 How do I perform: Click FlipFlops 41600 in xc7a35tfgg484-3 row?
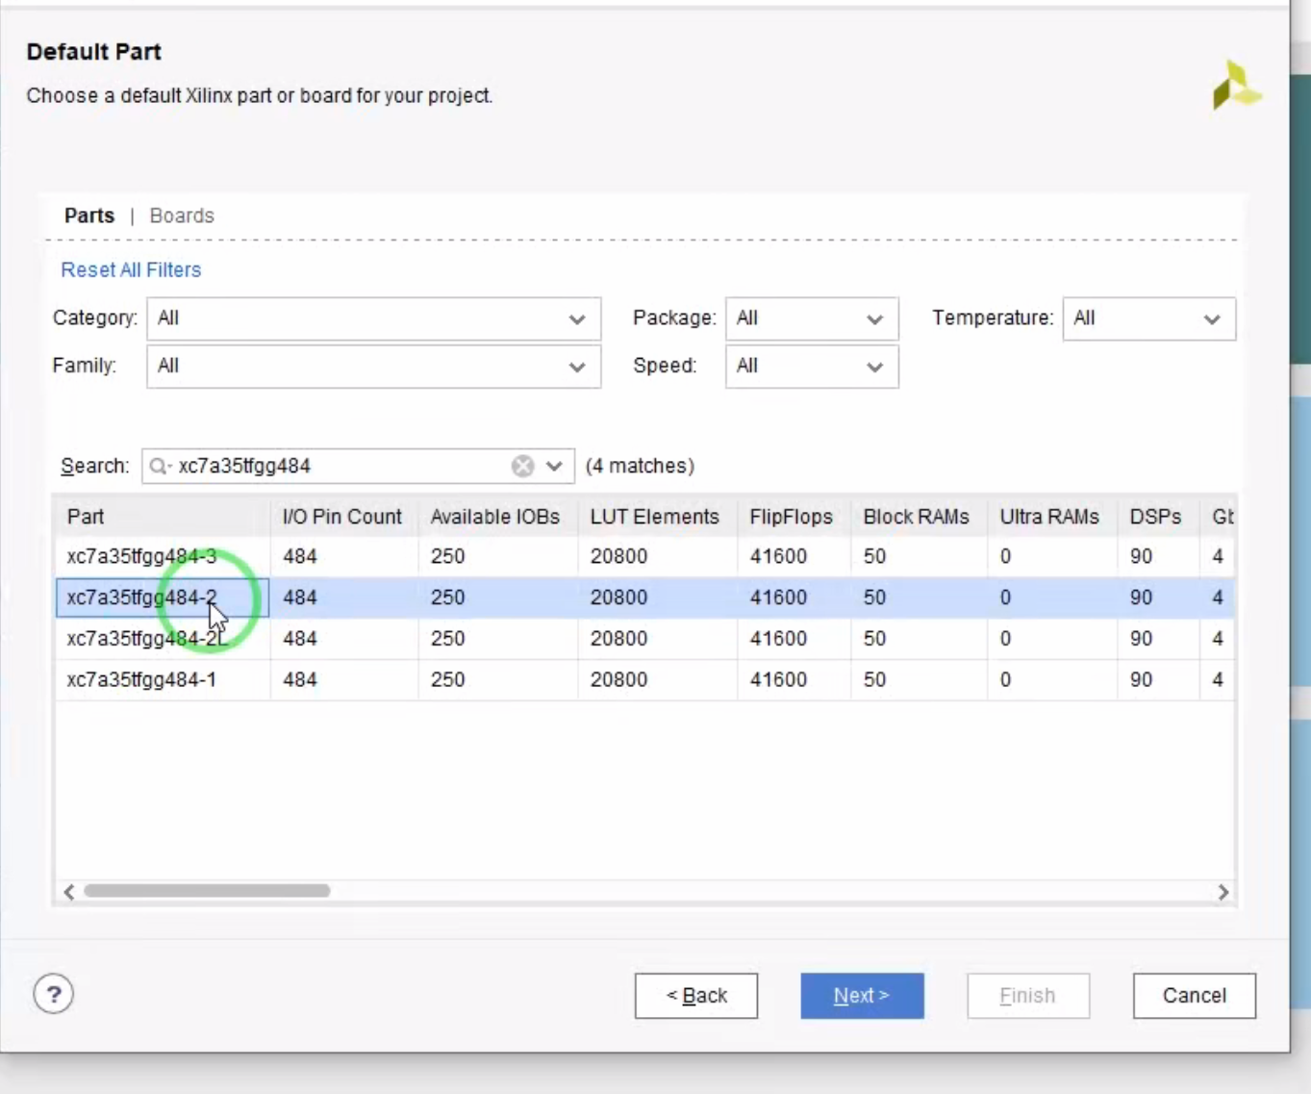pos(778,556)
